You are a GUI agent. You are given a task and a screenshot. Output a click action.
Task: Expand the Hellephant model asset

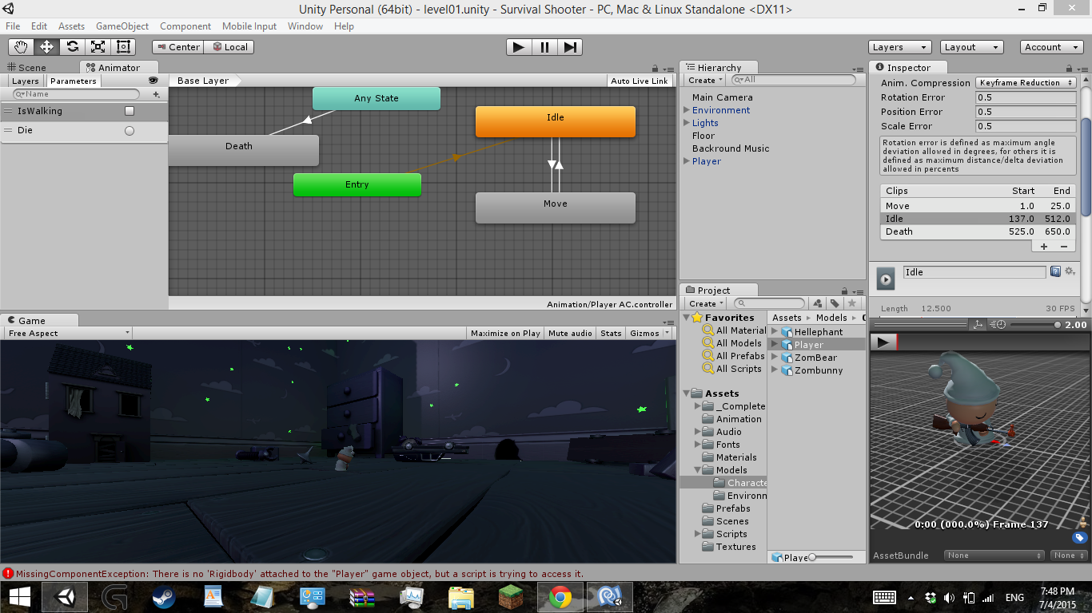774,332
